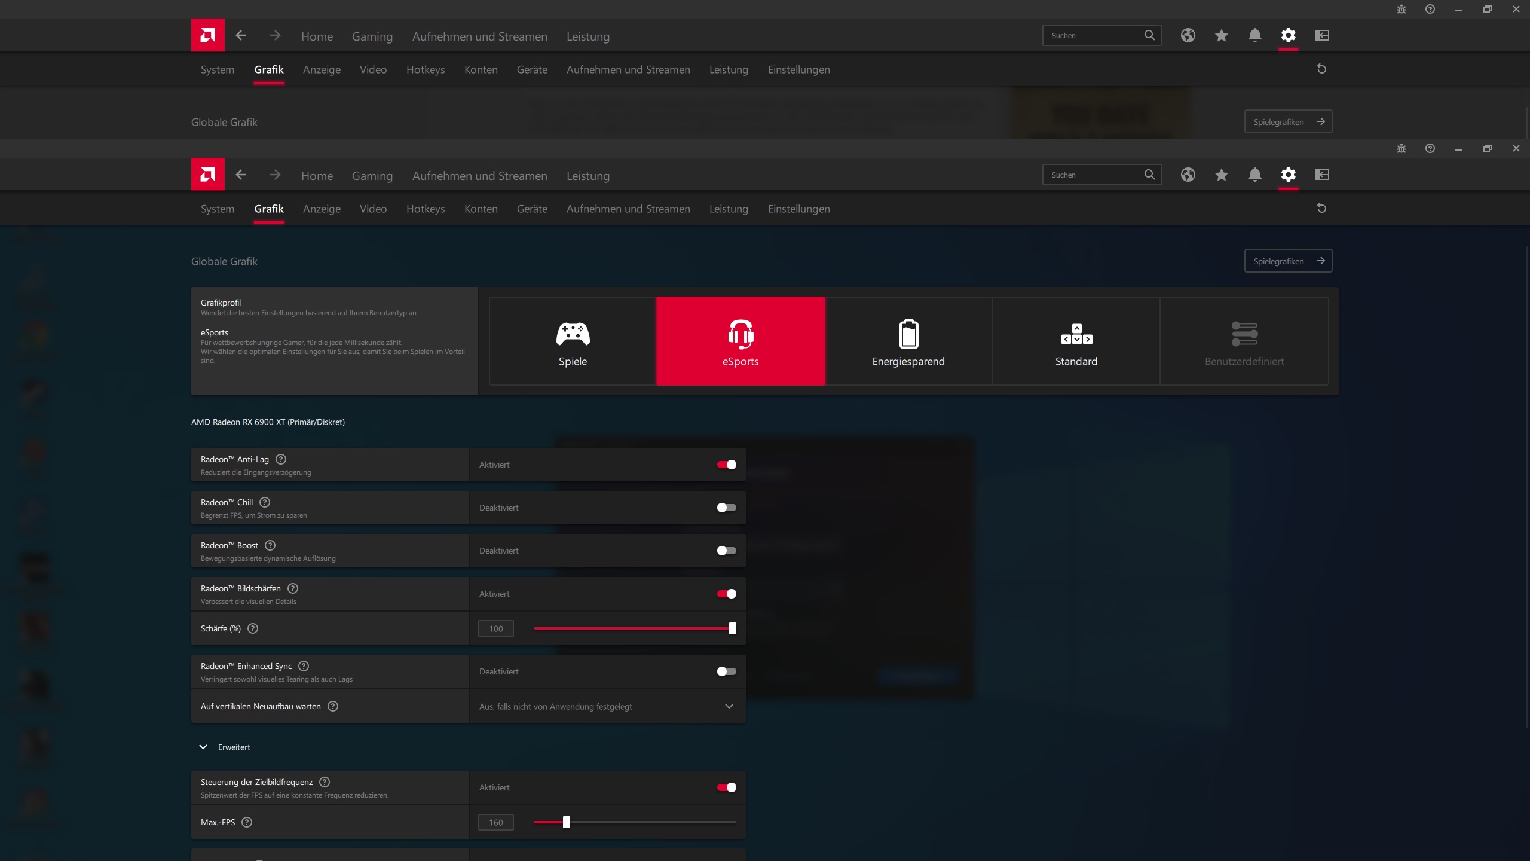Select the Energiesparend graphics profile

click(908, 341)
